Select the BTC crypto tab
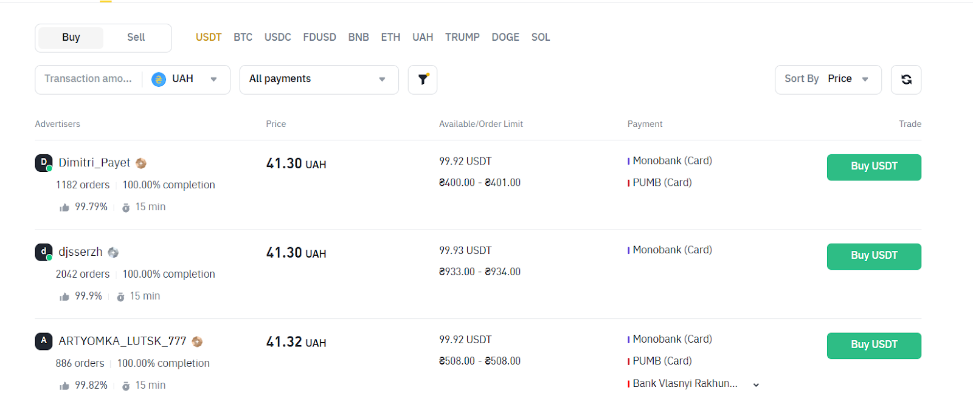This screenshot has width=973, height=407. coord(243,38)
